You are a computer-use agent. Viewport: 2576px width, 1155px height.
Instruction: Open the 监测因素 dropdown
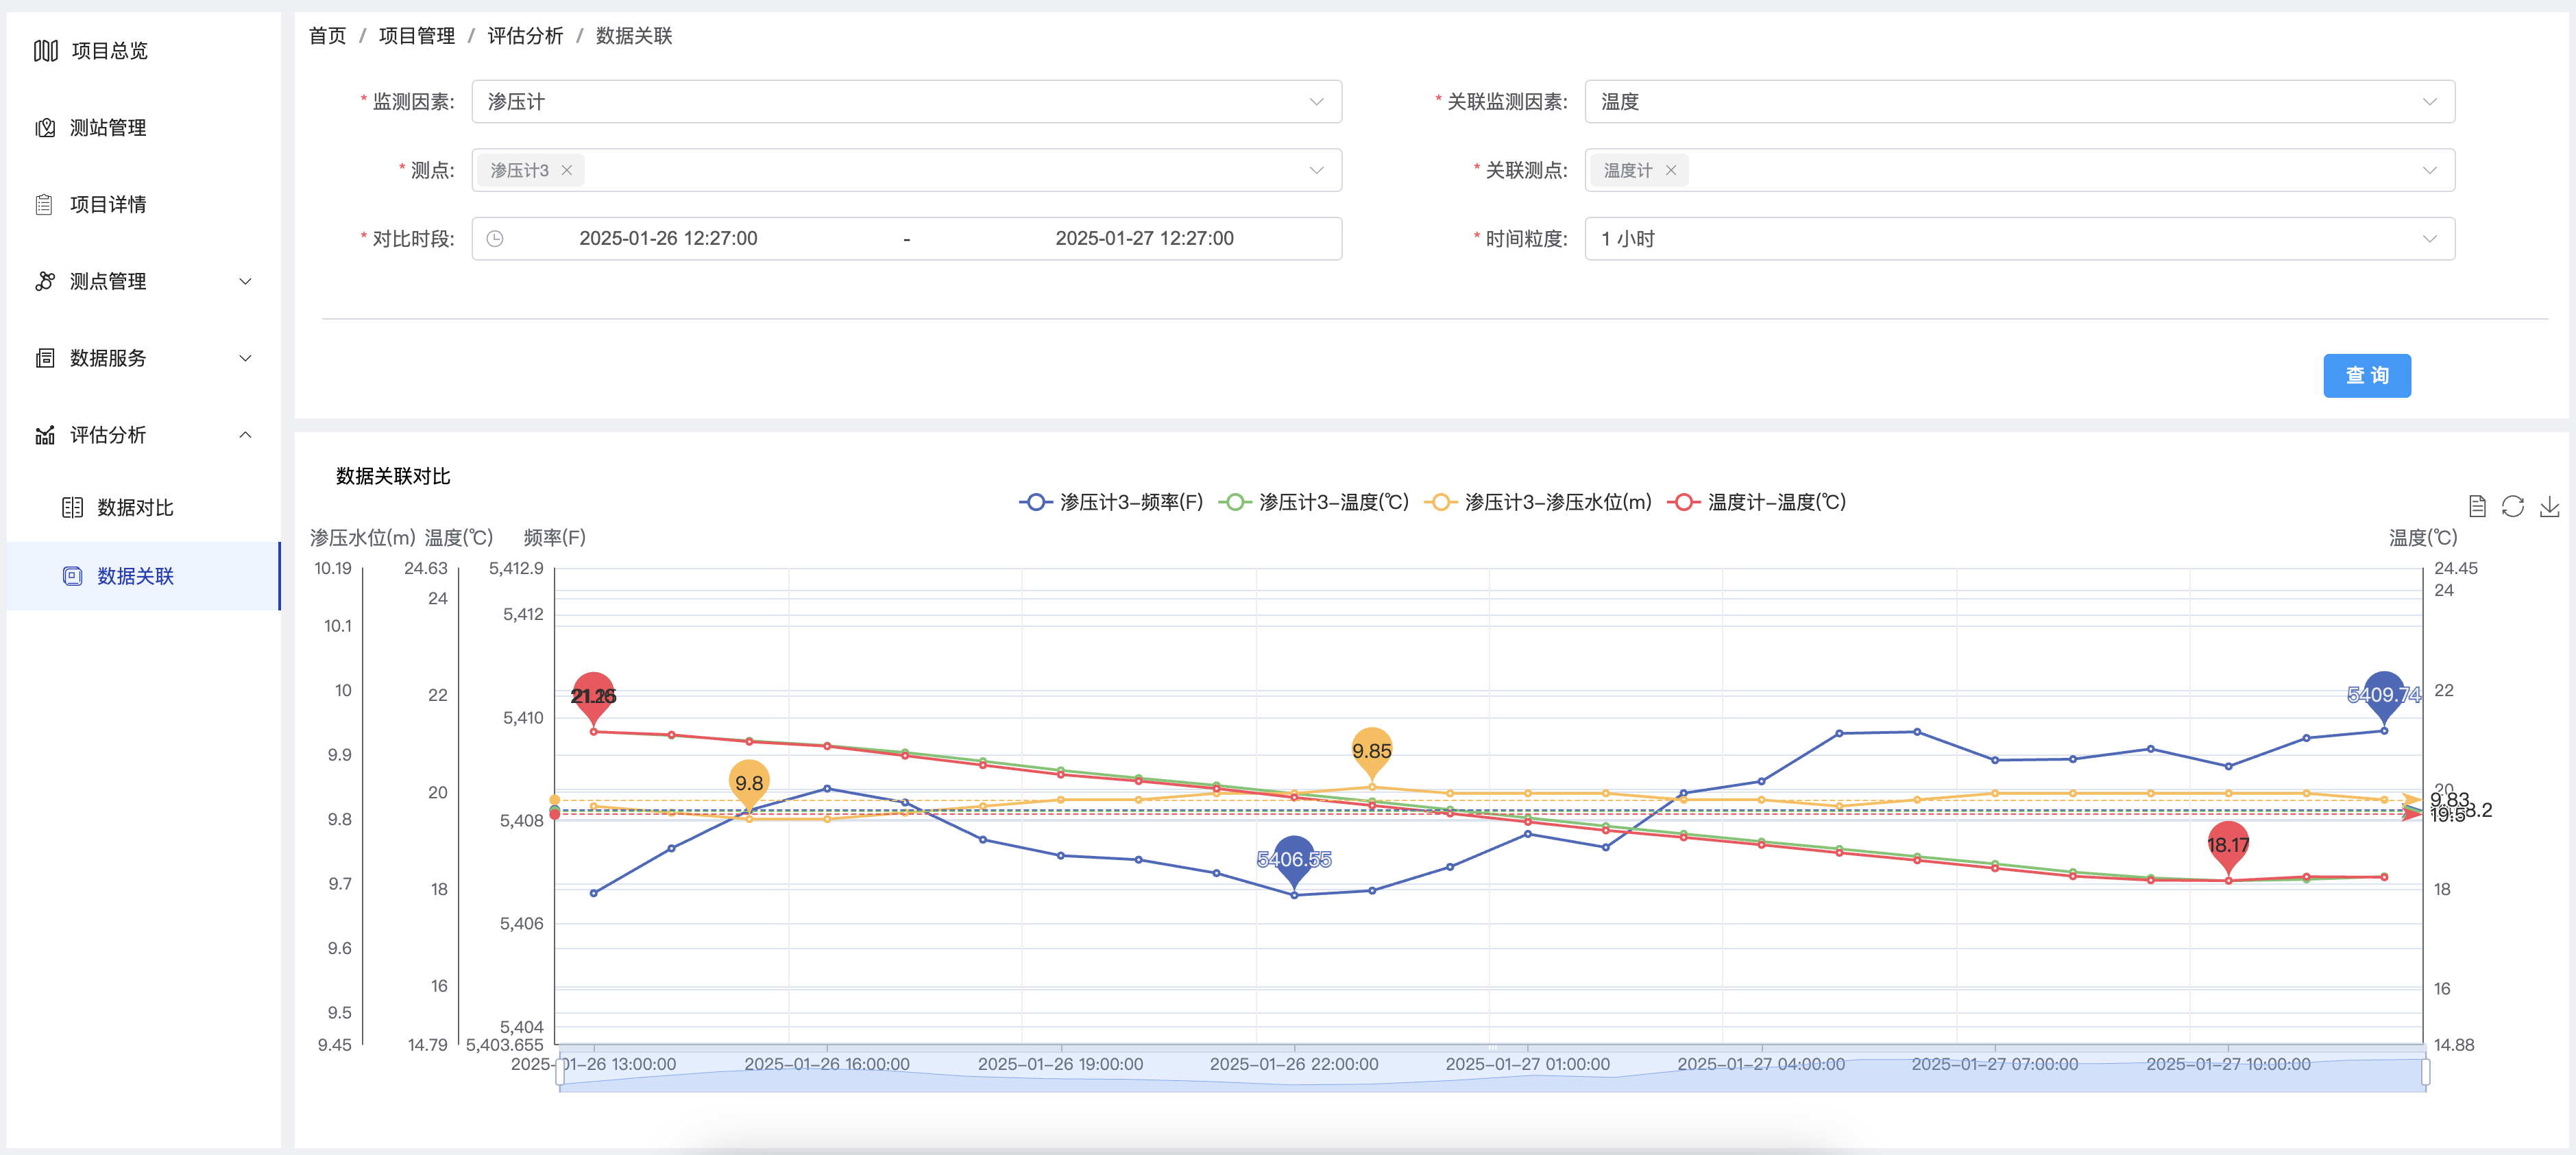click(906, 102)
